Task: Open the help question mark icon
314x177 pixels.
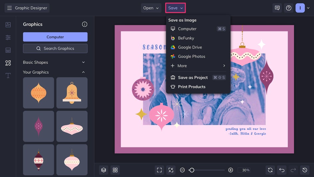Action: coord(289,8)
